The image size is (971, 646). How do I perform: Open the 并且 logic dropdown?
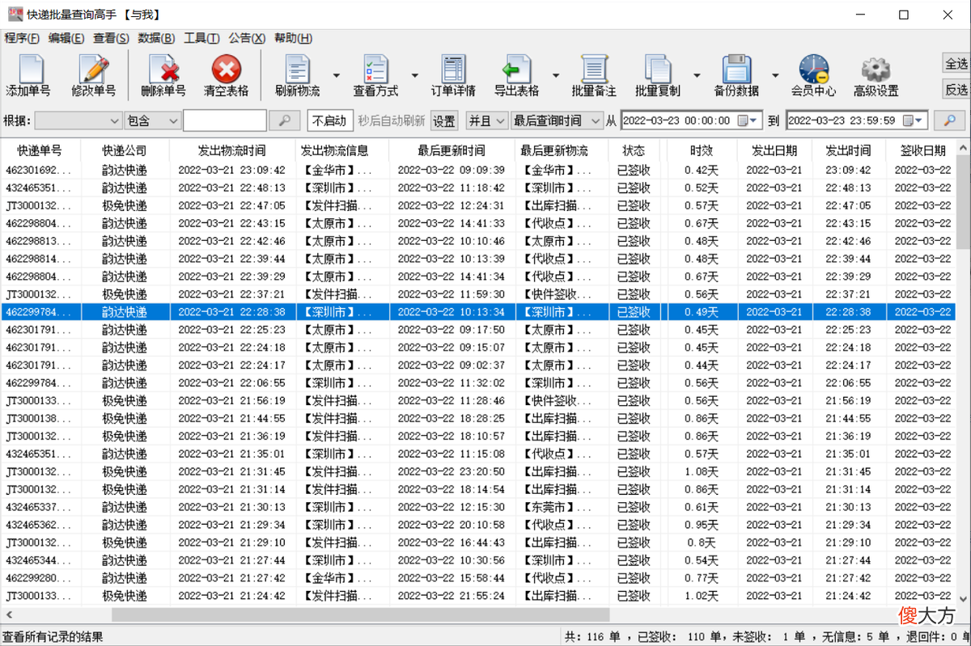[487, 120]
